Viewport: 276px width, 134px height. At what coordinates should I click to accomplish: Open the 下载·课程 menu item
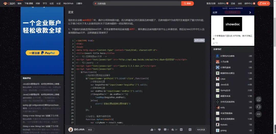pos(29,3)
